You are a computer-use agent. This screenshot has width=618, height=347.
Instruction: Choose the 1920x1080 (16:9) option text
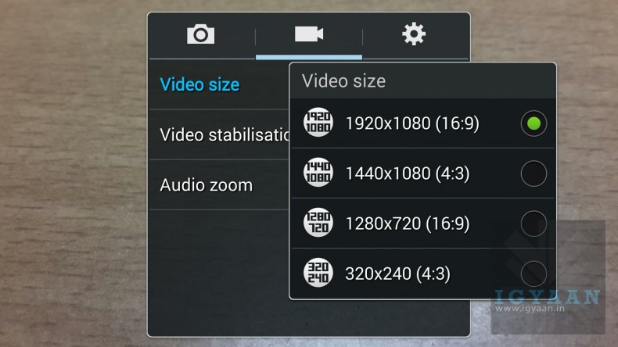(x=412, y=123)
